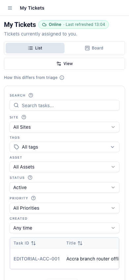Switch to Board view
This screenshot has width=129, height=280.
click(94, 48)
